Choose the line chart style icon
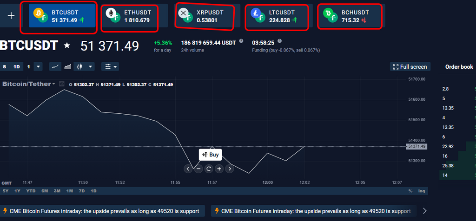 [55, 67]
